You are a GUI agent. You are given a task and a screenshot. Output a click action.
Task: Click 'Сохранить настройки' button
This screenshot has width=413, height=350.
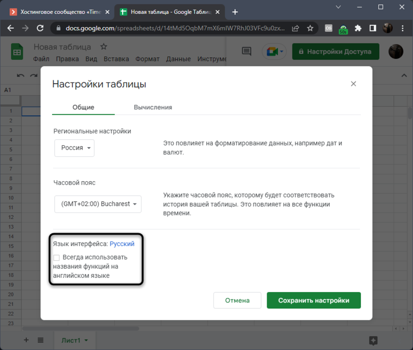[x=313, y=300]
